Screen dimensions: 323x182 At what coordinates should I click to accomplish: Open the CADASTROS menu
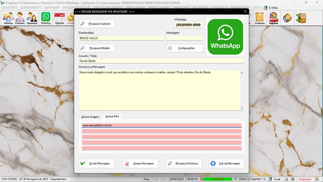[9, 8]
